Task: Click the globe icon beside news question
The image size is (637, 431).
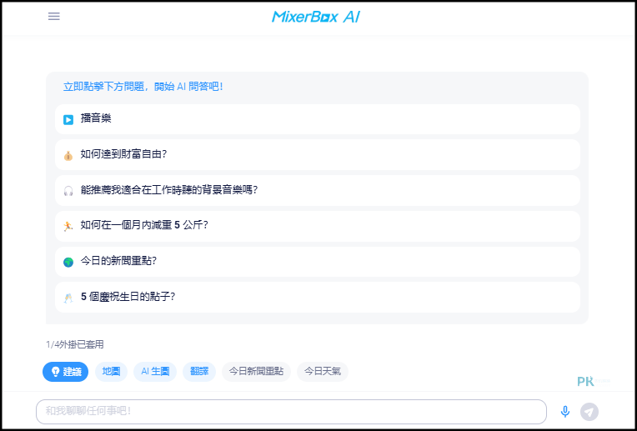Action: pos(68,262)
